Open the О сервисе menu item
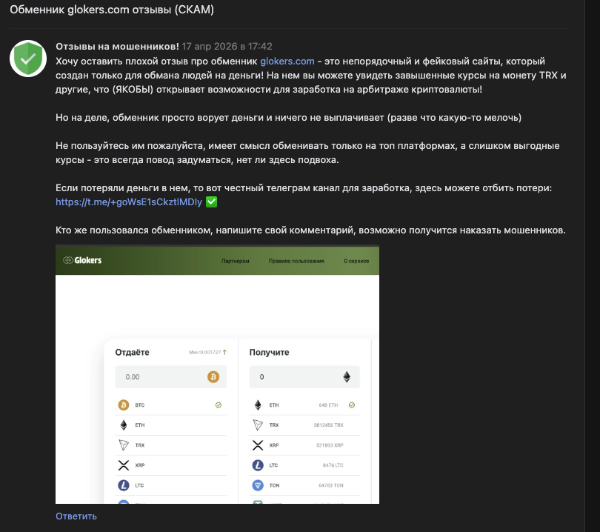This screenshot has width=600, height=532. [356, 261]
